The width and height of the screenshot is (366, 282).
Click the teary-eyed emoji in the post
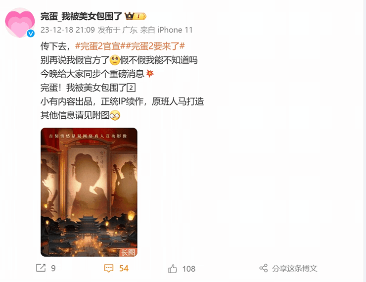pos(115,60)
